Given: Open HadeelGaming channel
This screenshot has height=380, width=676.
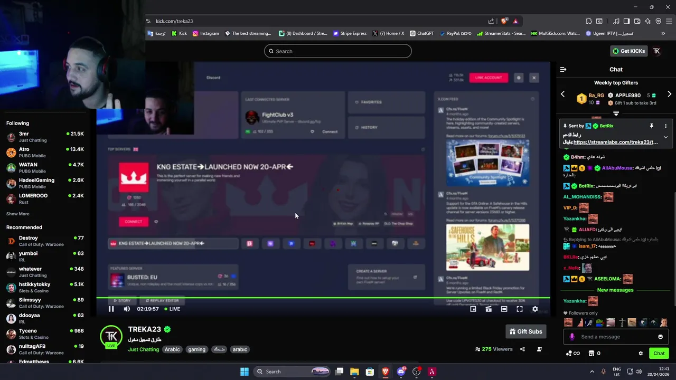Looking at the screenshot, I should tap(45, 183).
